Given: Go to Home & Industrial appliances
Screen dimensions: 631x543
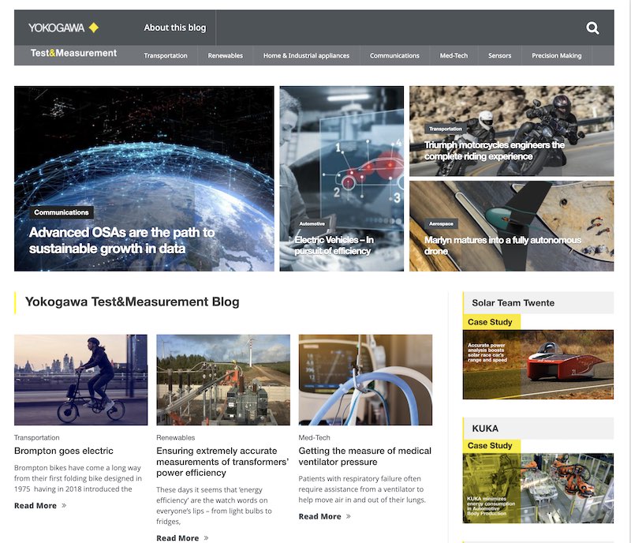Looking at the screenshot, I should click(x=306, y=56).
